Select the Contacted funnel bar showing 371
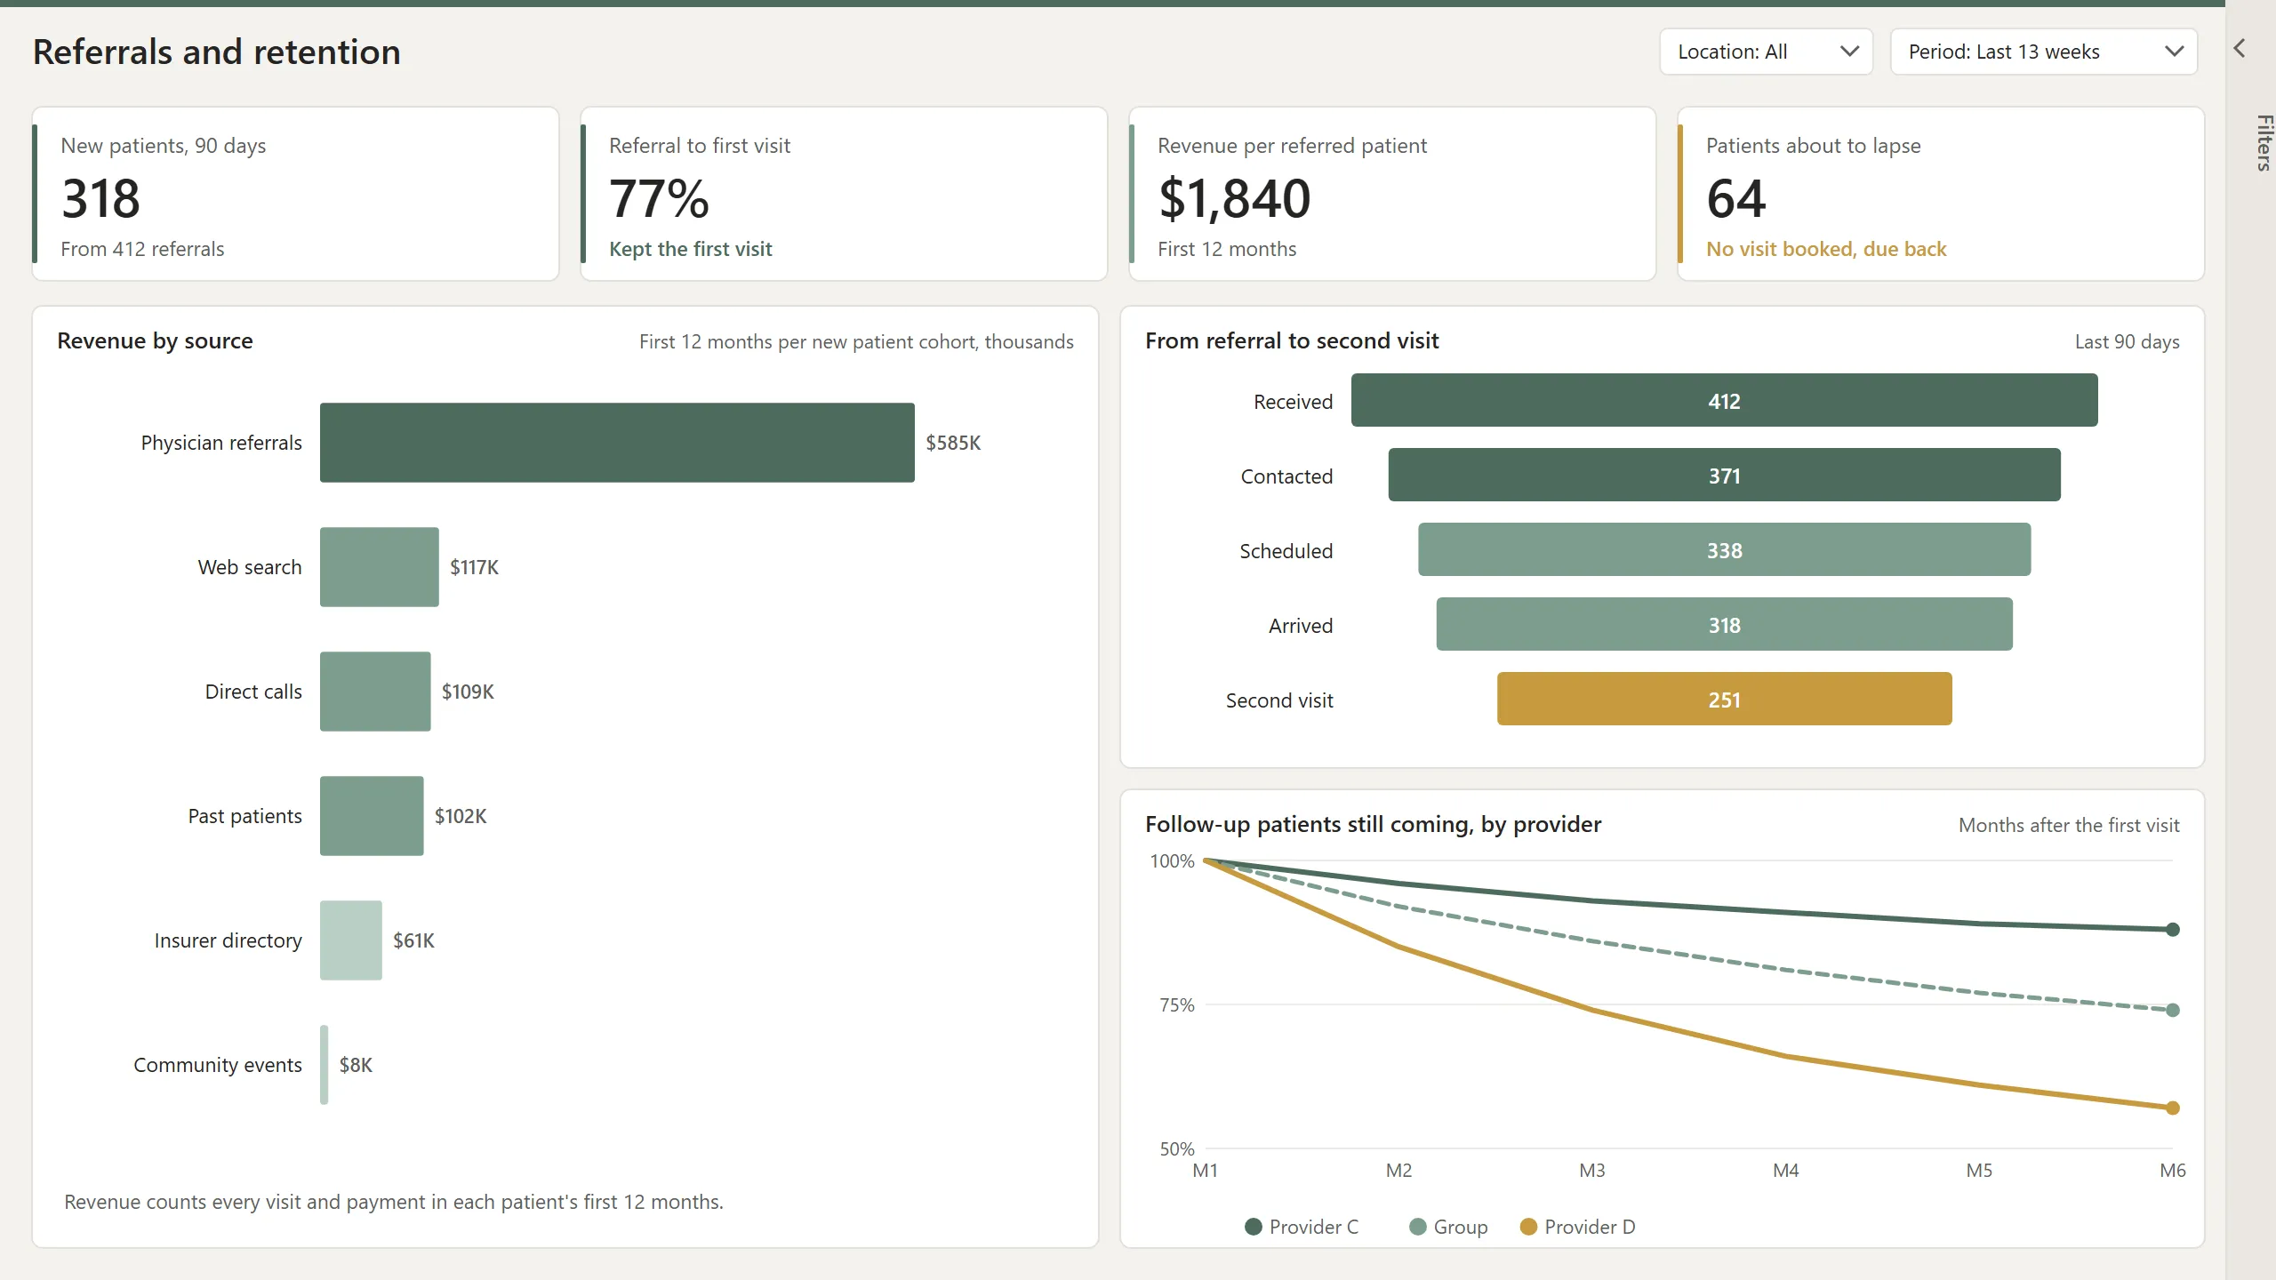This screenshot has width=2276, height=1280. [1724, 476]
